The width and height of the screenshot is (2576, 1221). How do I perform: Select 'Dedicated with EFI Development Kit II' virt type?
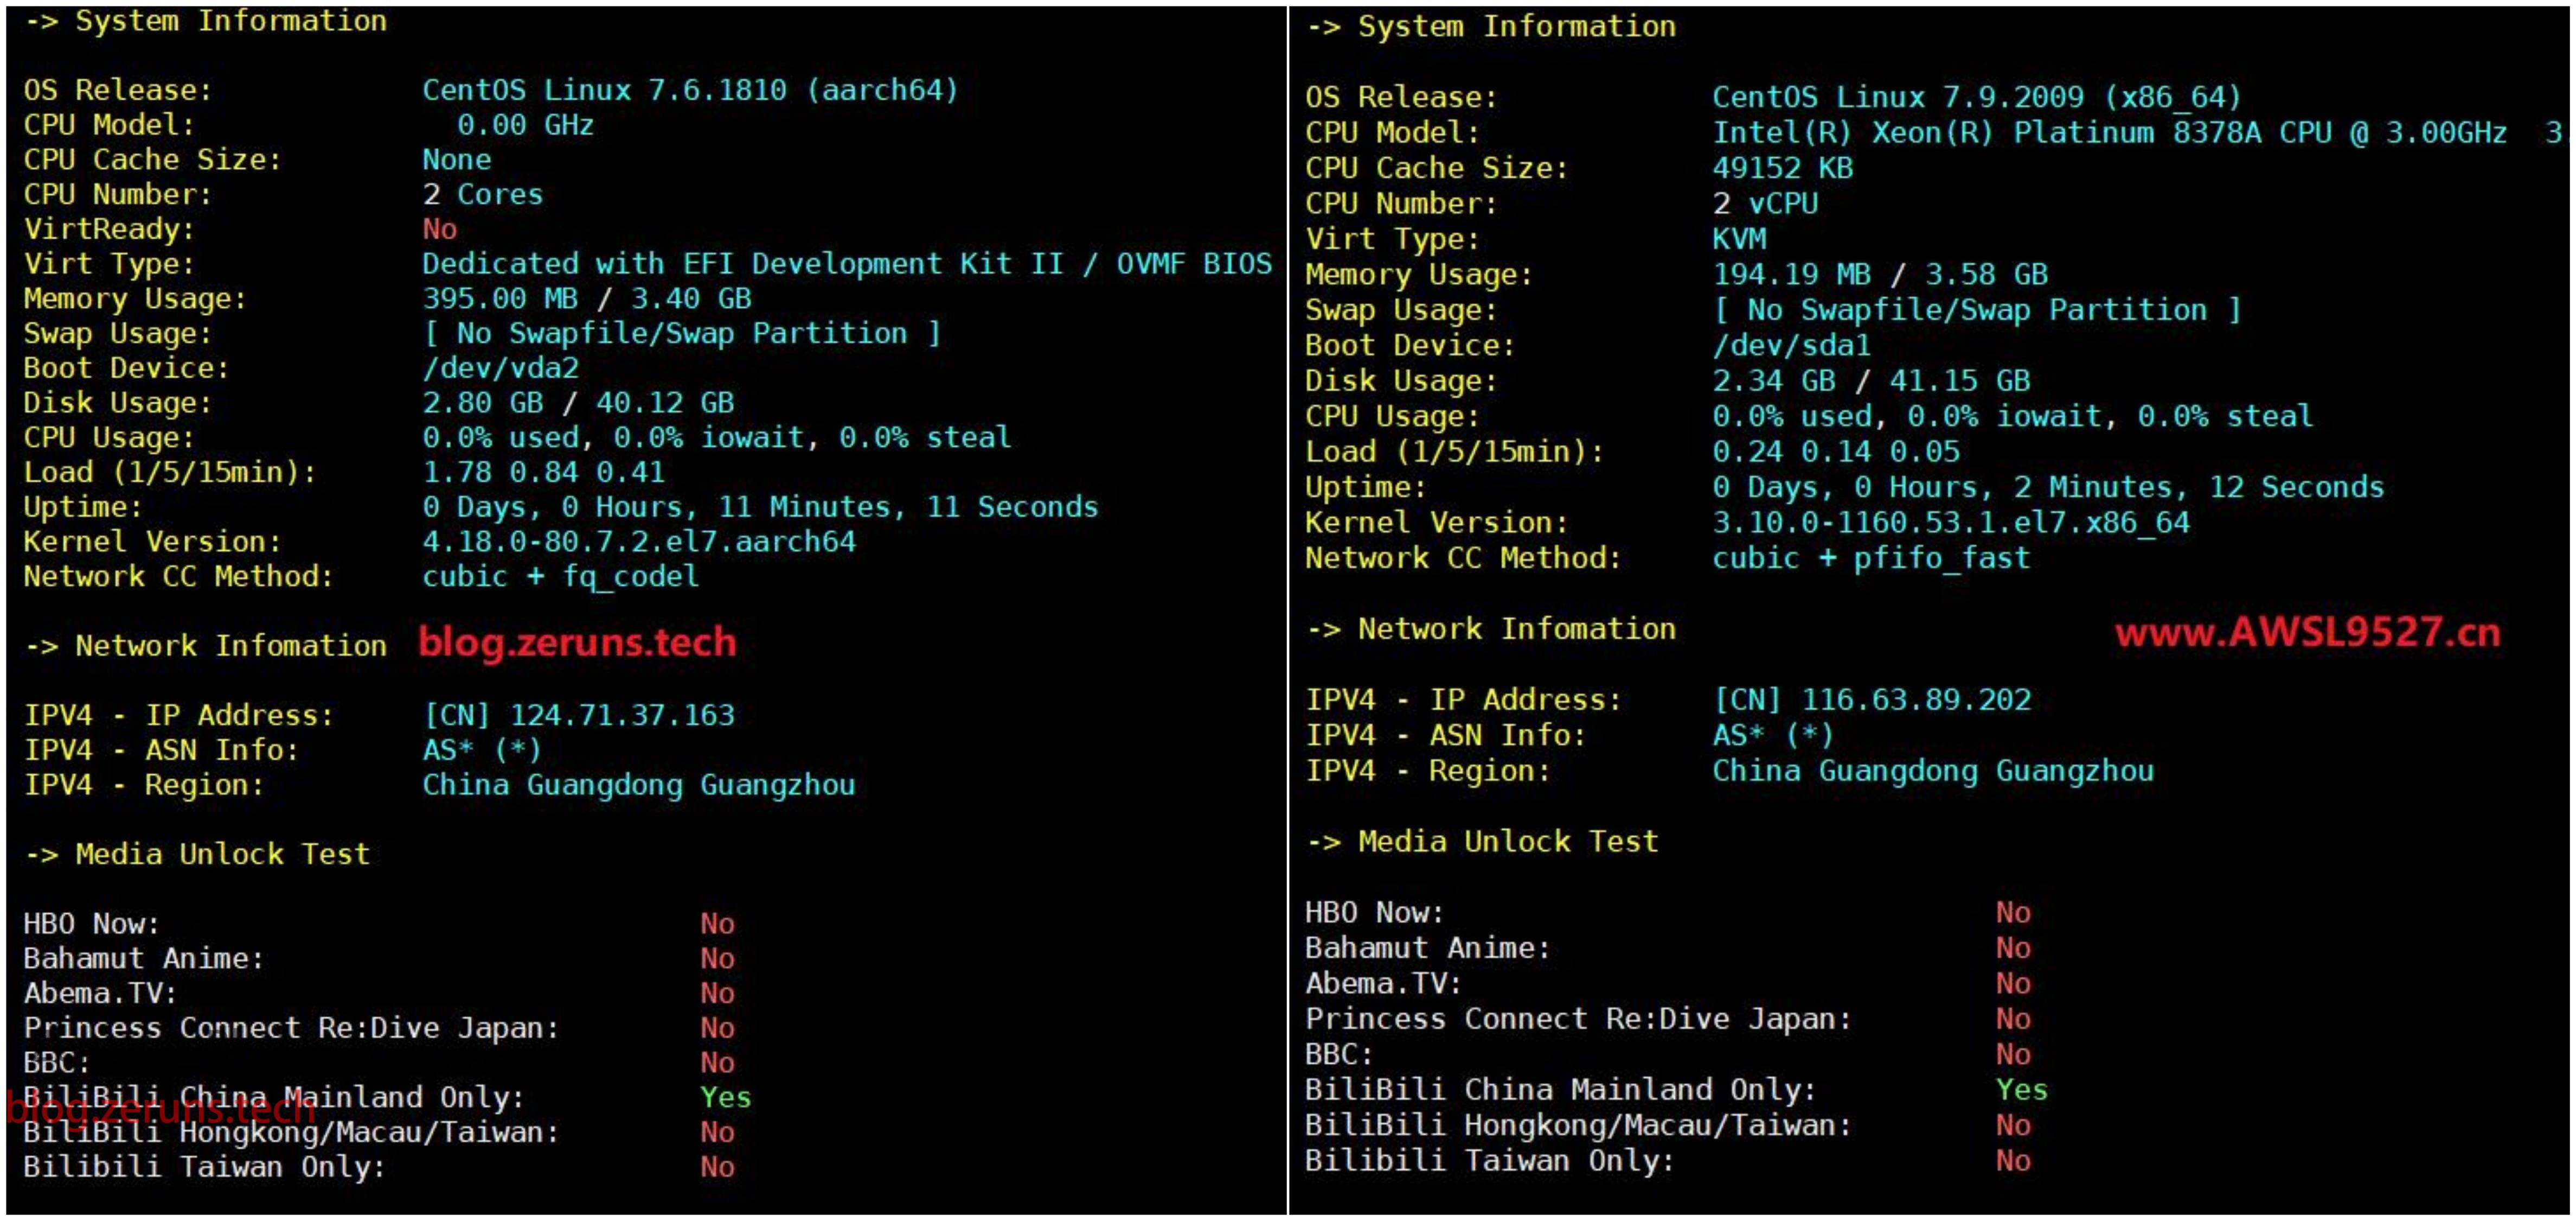[x=742, y=263]
